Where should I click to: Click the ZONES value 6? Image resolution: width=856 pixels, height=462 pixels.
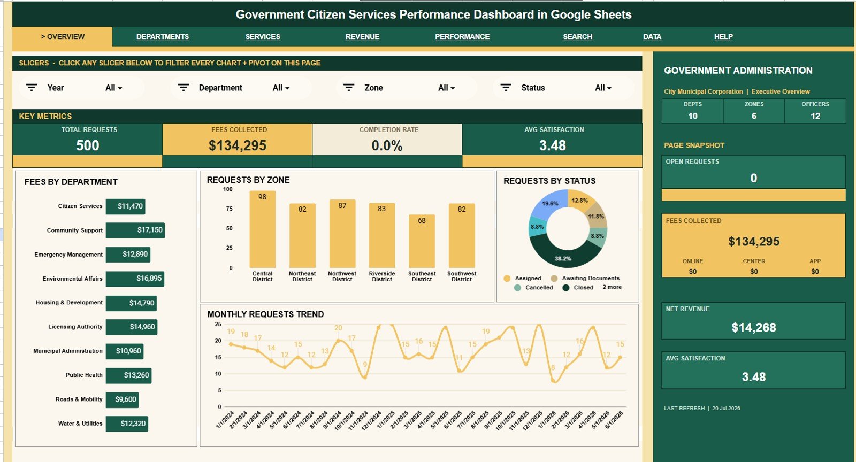click(x=754, y=116)
